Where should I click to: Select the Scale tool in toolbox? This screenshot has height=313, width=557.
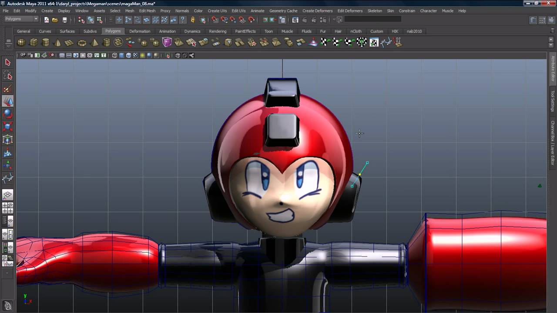coord(7,127)
